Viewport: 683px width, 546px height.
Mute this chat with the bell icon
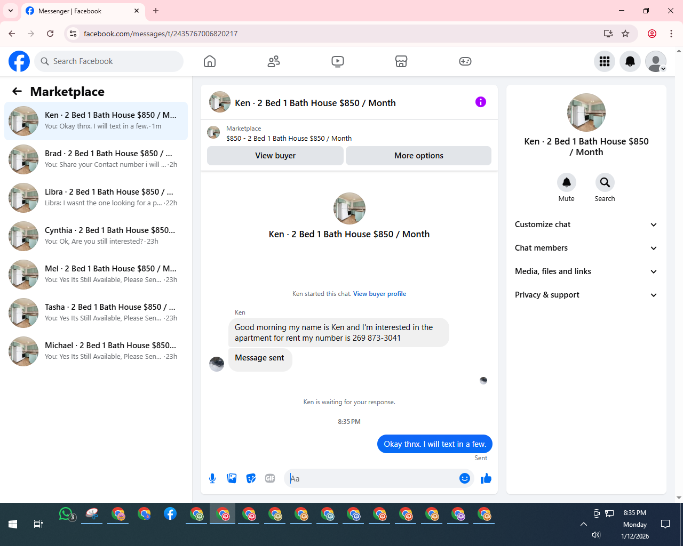click(x=567, y=182)
